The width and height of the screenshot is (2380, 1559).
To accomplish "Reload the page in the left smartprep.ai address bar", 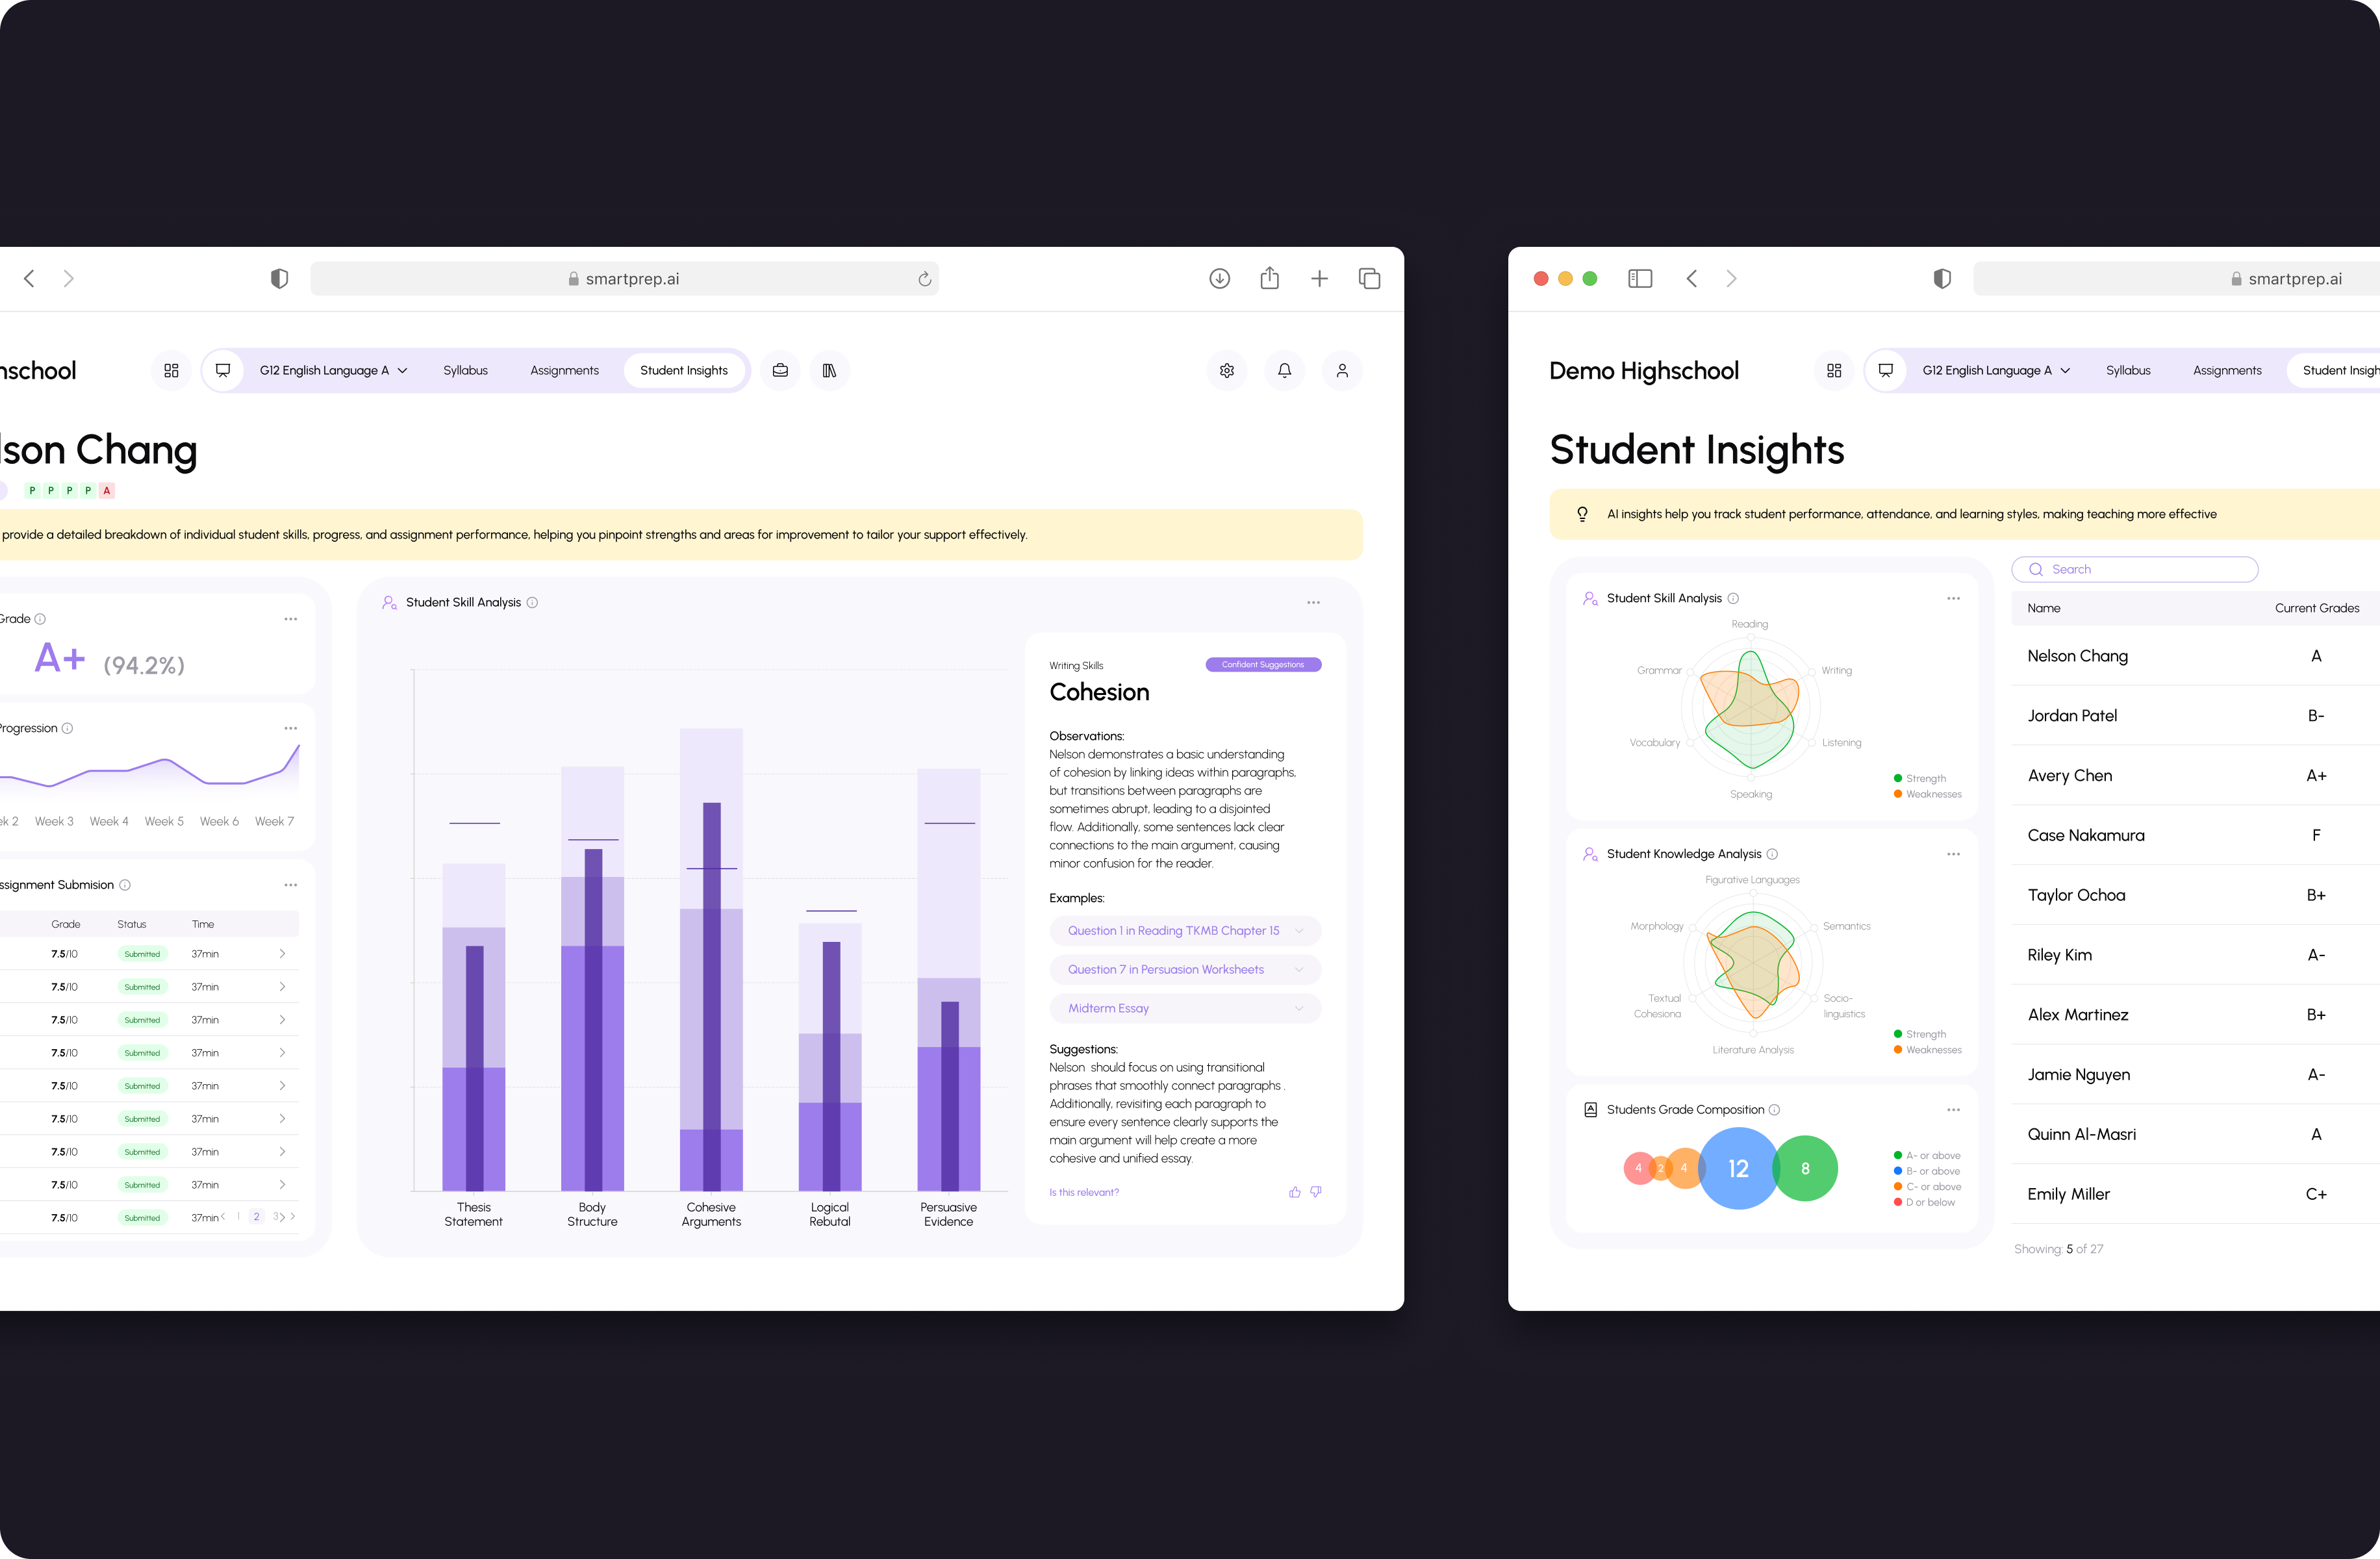I will (924, 279).
